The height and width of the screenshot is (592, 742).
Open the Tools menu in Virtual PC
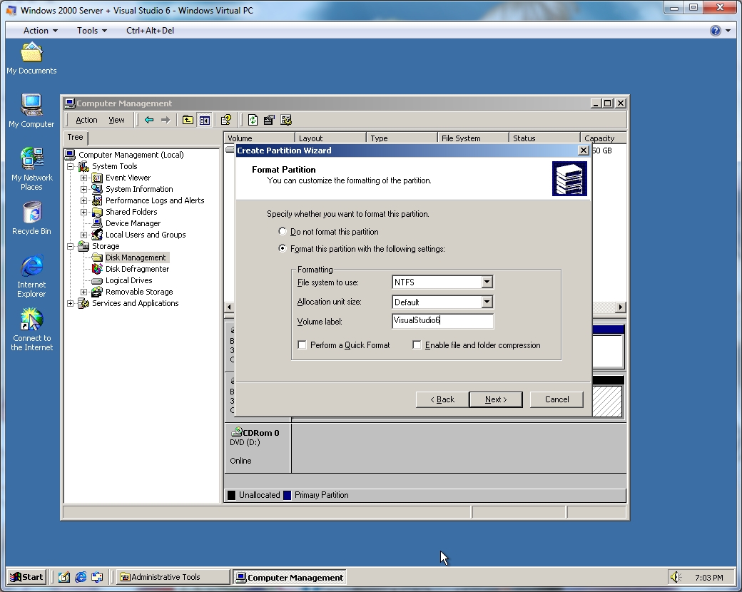[x=91, y=31]
